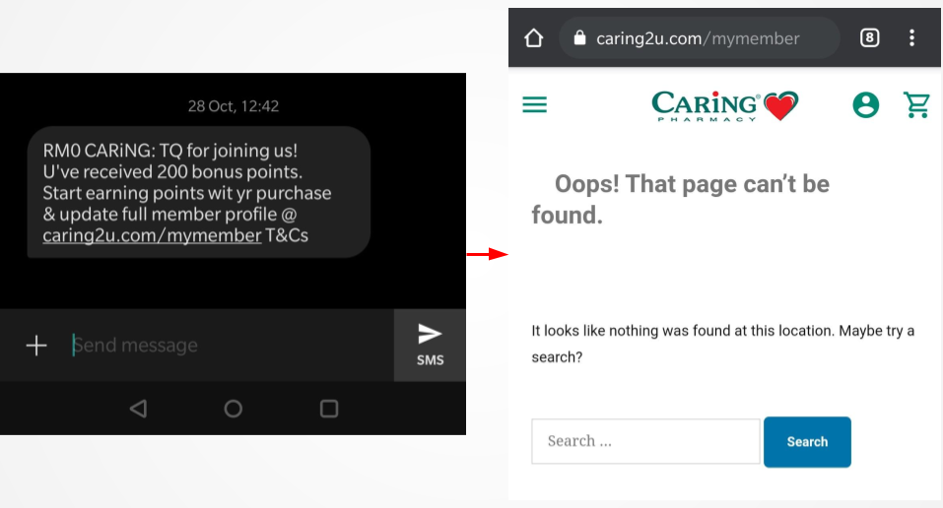The height and width of the screenshot is (508, 943).
Task: Tap the plus attachment icon in SMS app
Action: [36, 346]
